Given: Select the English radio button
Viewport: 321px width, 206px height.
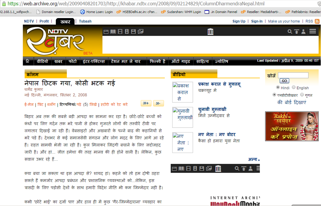Looking at the screenshot, I should 294,87.
